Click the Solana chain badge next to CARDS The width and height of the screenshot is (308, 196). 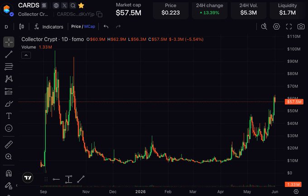44,5
